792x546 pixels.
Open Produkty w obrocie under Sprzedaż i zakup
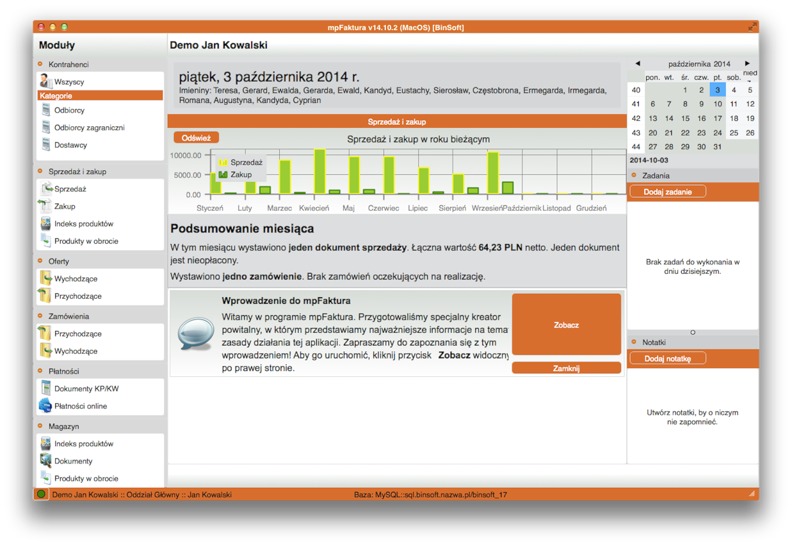pos(45,241)
